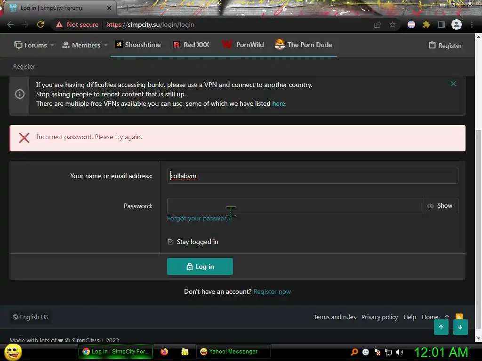
Task: Change language via English US selector
Action: (x=31, y=317)
